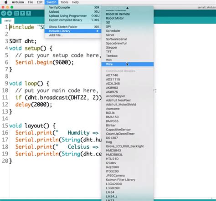Expand the Include Library submenu
This screenshot has height=201, width=216.
click(x=73, y=31)
